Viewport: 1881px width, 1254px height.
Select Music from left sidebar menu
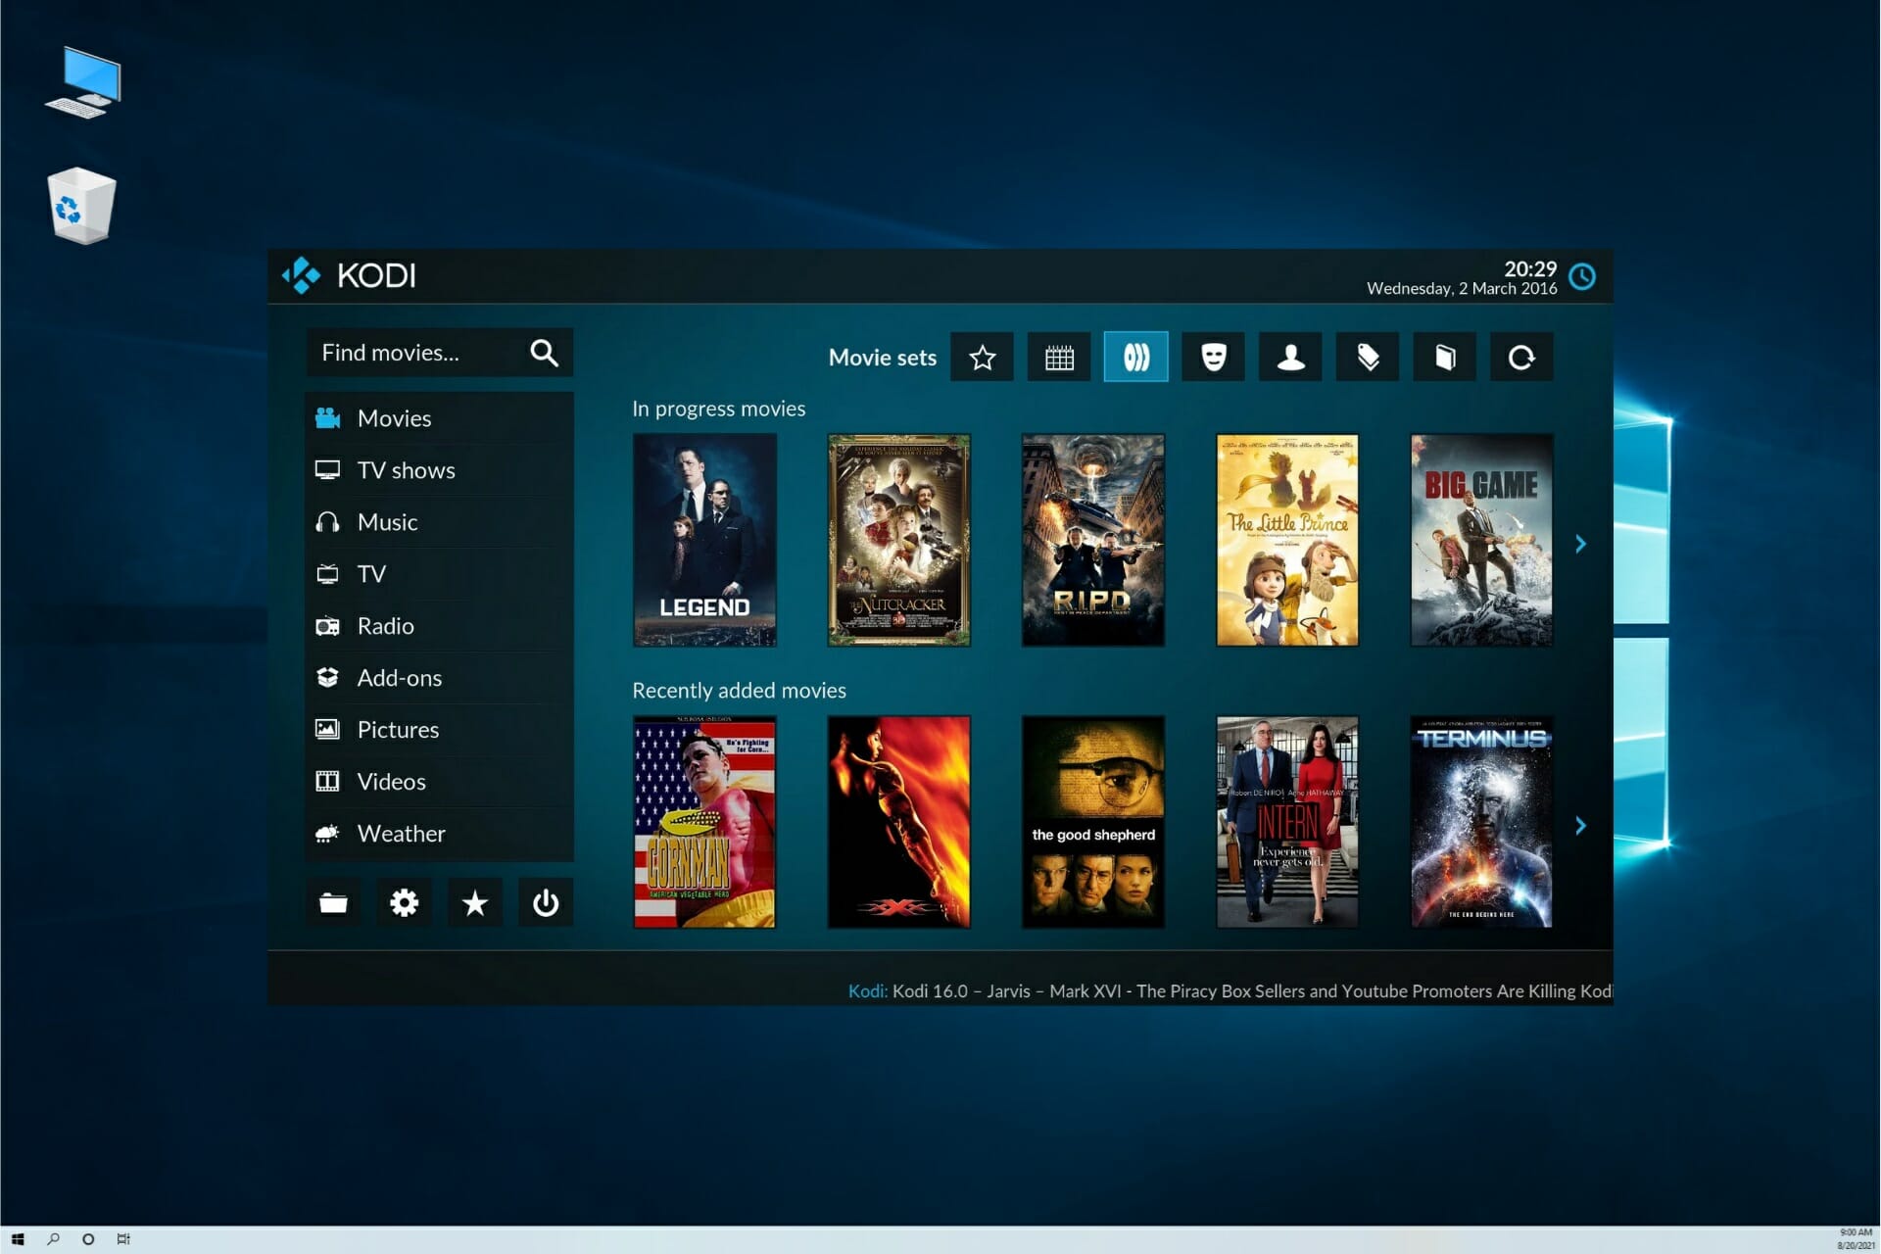(x=386, y=520)
